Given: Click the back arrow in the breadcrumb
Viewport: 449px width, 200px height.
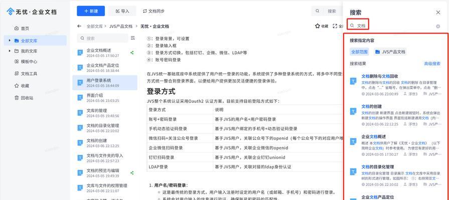Looking at the screenshot, I should (x=79, y=26).
